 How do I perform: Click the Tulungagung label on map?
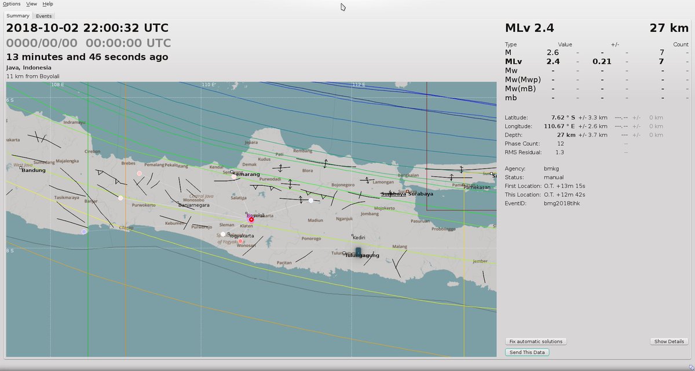(363, 255)
